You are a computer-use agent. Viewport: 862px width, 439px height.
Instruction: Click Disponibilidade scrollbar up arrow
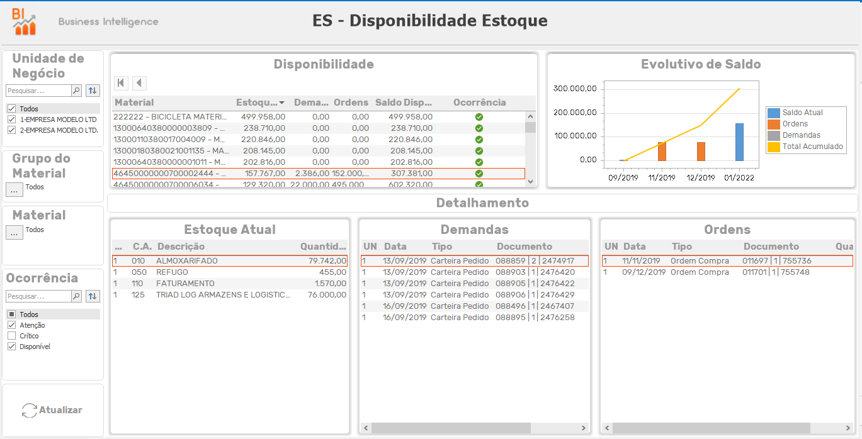[530, 116]
